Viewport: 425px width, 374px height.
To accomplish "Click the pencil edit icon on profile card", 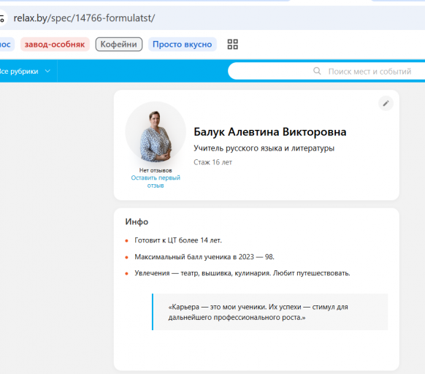I will [386, 103].
